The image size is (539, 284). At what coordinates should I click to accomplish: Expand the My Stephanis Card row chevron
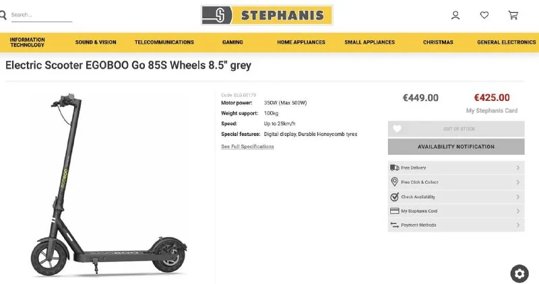[518, 211]
